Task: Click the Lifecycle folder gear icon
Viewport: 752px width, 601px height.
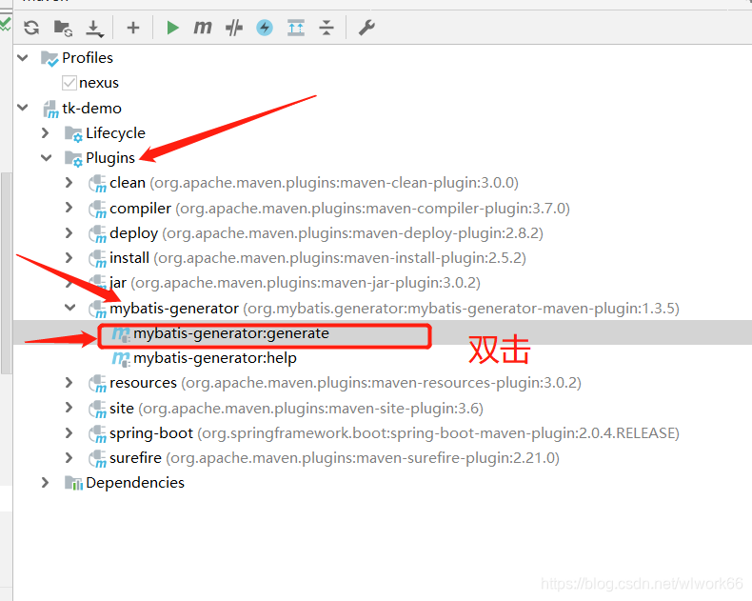Action: pos(73,133)
